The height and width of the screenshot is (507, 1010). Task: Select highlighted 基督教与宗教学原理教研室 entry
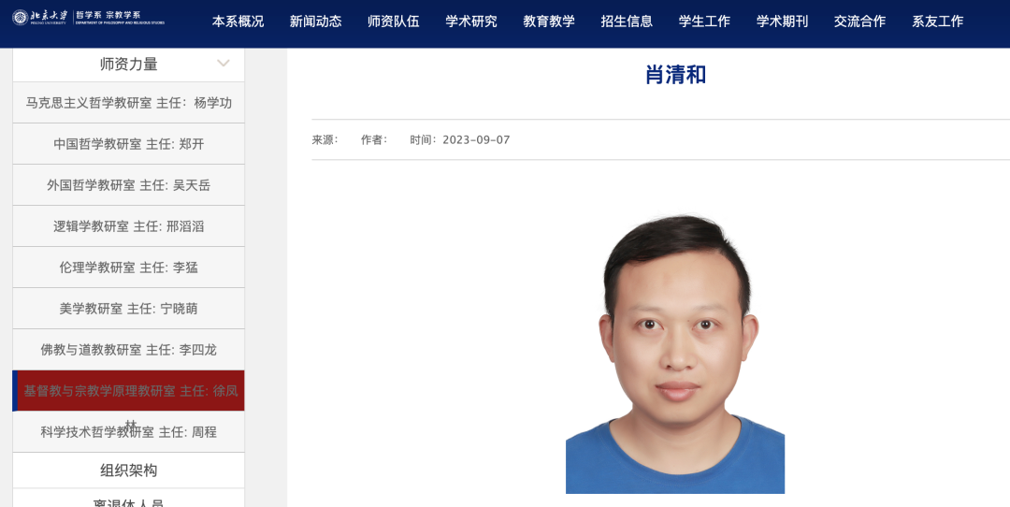point(129,390)
